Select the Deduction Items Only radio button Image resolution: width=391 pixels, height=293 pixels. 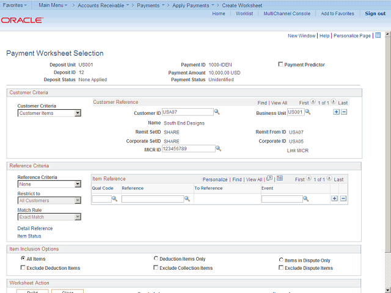coord(156,259)
